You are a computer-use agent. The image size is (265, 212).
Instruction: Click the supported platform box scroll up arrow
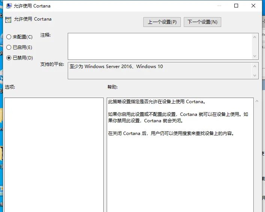(255, 66)
